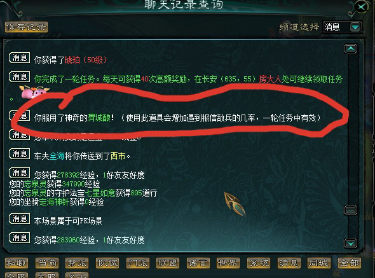Click the 频道选择 combo box showing 消息
Image resolution: width=375 pixels, height=278 pixels.
(x=342, y=27)
